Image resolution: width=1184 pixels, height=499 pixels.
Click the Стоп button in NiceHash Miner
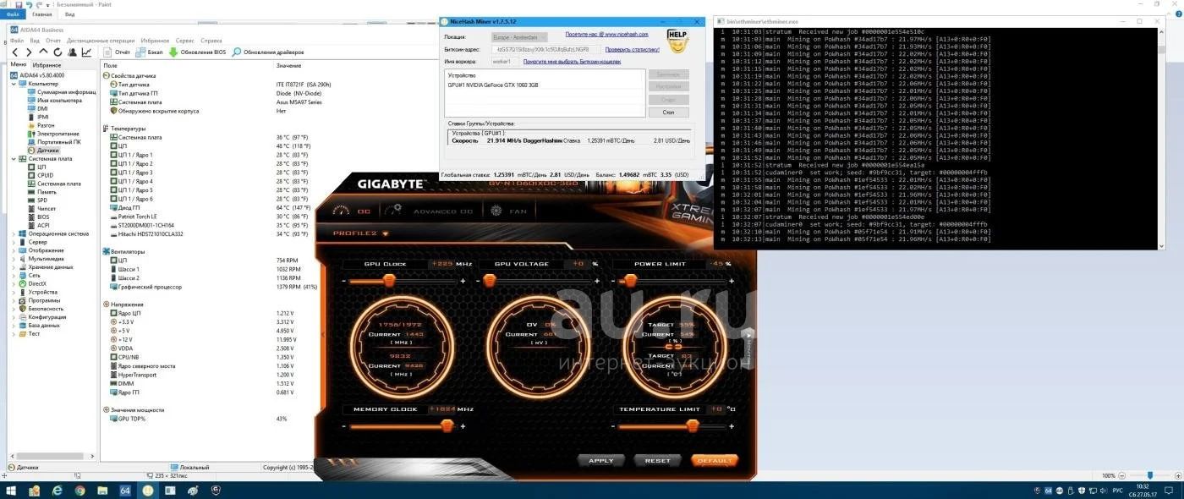click(x=668, y=112)
